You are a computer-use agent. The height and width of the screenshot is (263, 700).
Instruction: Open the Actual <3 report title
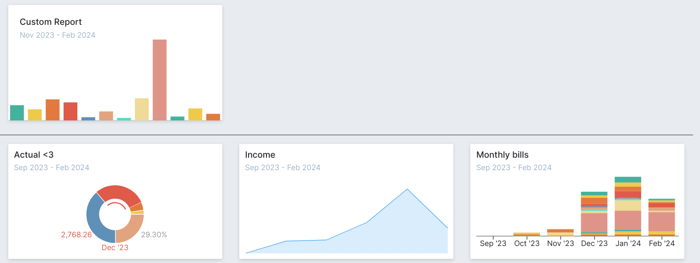tap(34, 155)
